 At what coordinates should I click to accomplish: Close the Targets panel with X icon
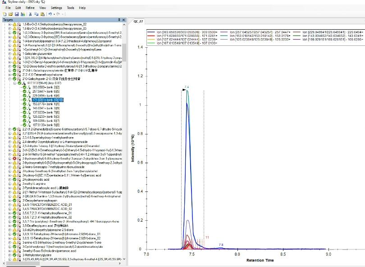pyautogui.click(x=124, y=20)
